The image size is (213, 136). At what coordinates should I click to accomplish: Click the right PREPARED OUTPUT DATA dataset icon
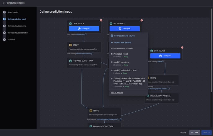pyautogui.click(x=148, y=96)
